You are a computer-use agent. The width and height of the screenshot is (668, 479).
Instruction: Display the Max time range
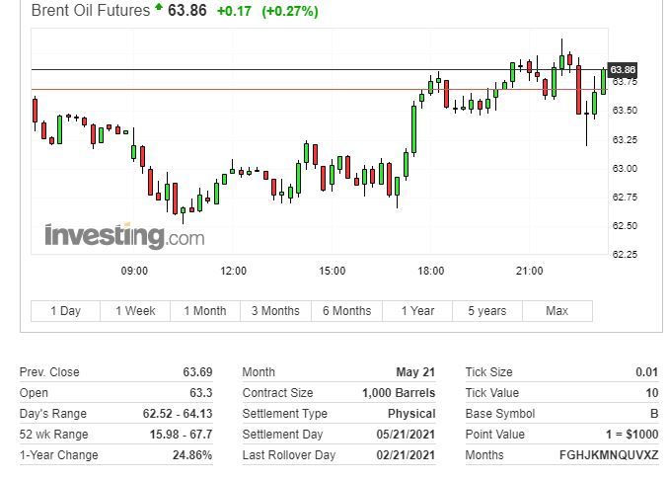(557, 310)
